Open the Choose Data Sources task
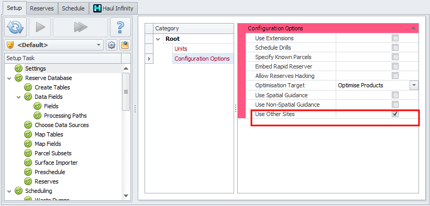The width and height of the screenshot is (430, 206). coord(62,125)
